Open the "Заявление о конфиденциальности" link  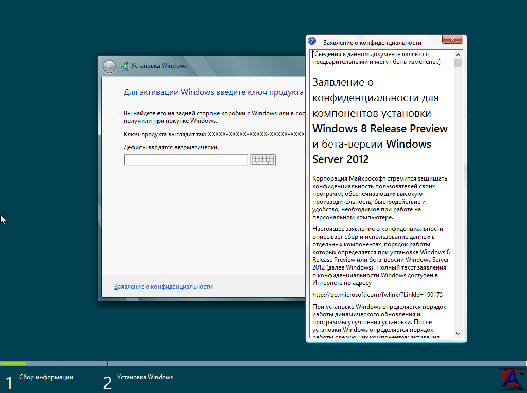click(163, 287)
